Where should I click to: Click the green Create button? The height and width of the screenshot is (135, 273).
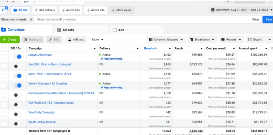coord(10,40)
